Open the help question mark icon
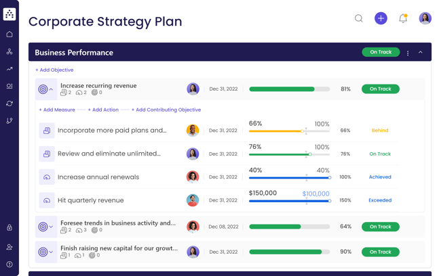The width and height of the screenshot is (441, 276). [x=9, y=264]
